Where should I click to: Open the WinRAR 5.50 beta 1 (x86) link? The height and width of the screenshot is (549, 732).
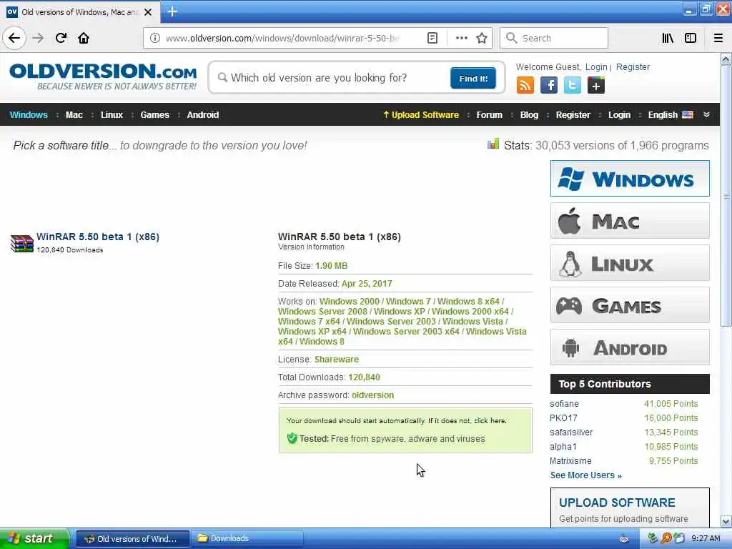(x=98, y=237)
